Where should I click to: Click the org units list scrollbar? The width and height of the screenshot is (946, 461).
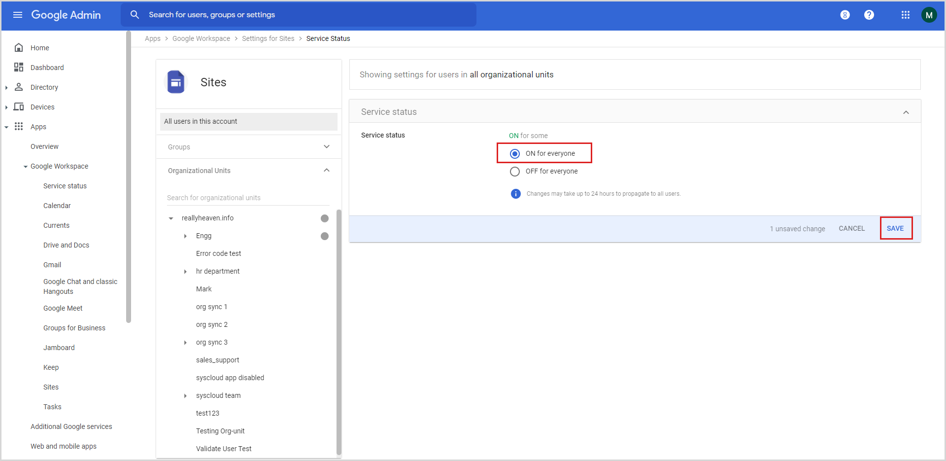click(339, 332)
